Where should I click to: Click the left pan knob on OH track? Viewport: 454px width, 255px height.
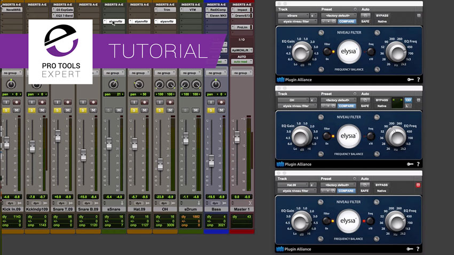tap(159, 84)
